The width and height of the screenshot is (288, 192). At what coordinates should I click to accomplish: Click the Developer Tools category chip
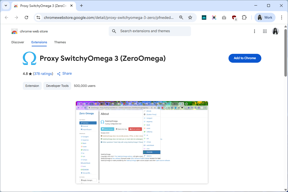pyautogui.click(x=57, y=86)
